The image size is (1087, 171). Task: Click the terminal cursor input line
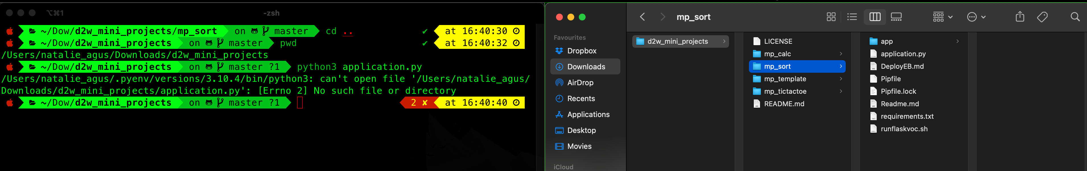click(x=300, y=103)
